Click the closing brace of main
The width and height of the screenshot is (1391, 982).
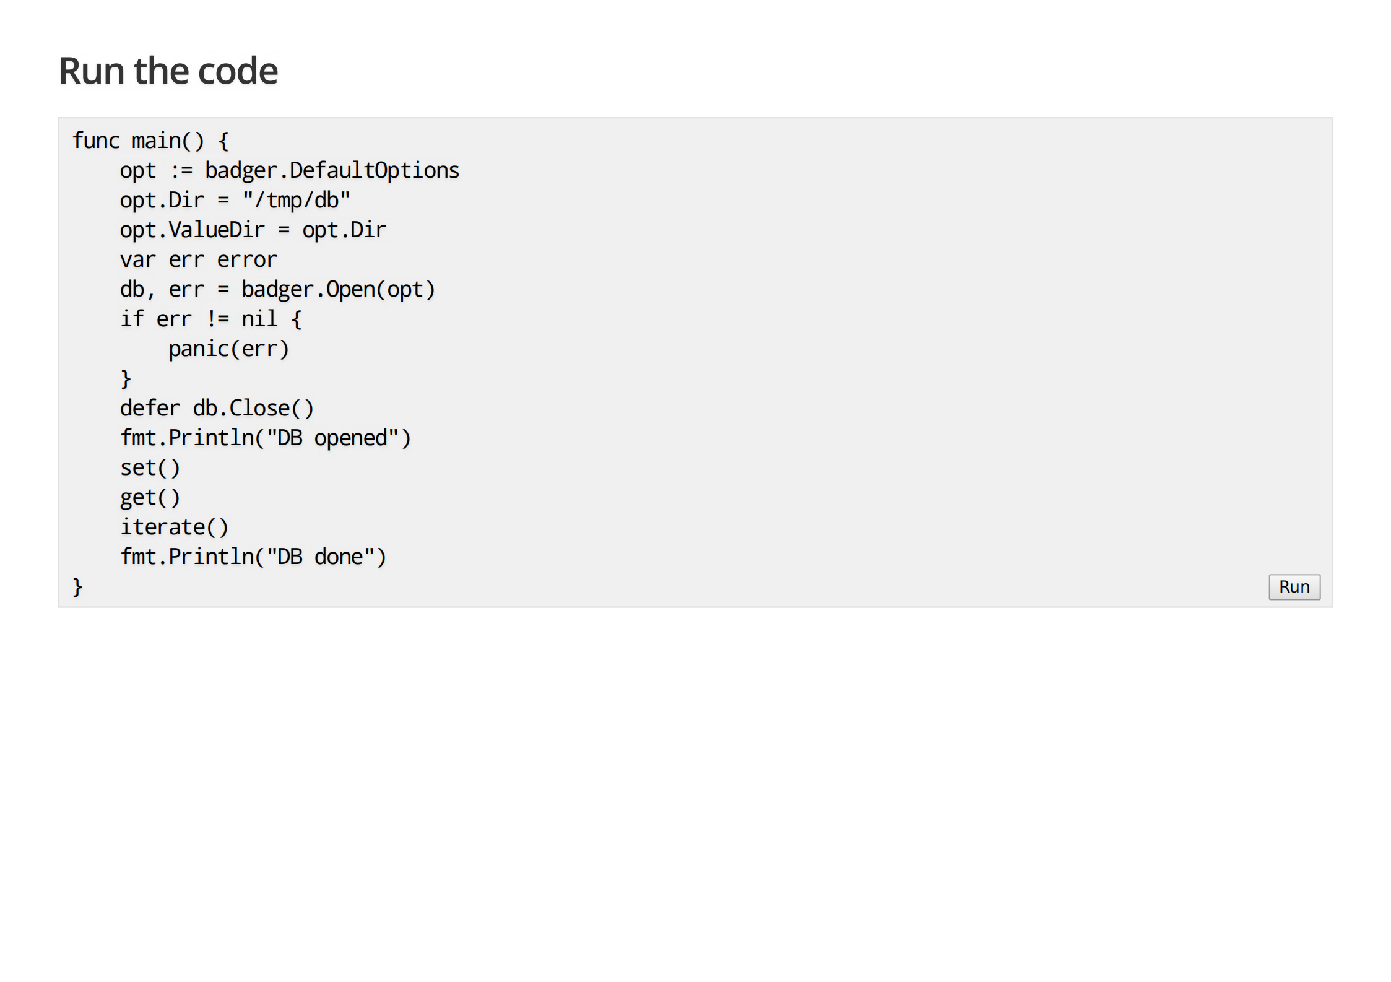tap(78, 586)
